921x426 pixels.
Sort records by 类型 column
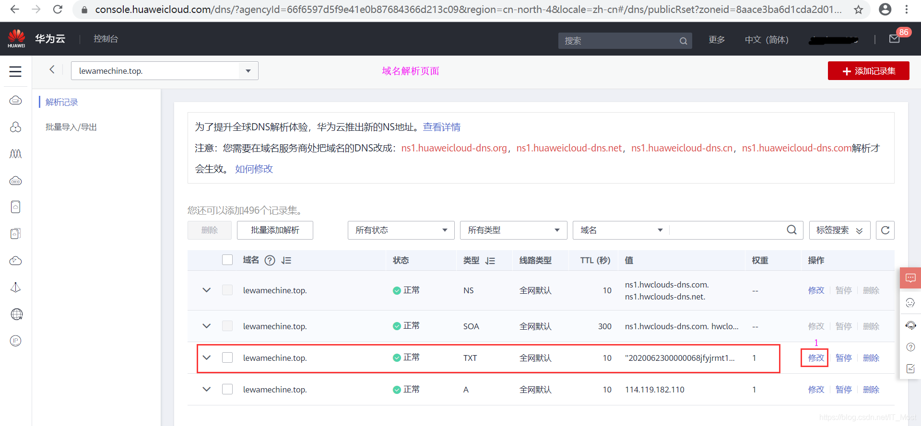coord(490,261)
